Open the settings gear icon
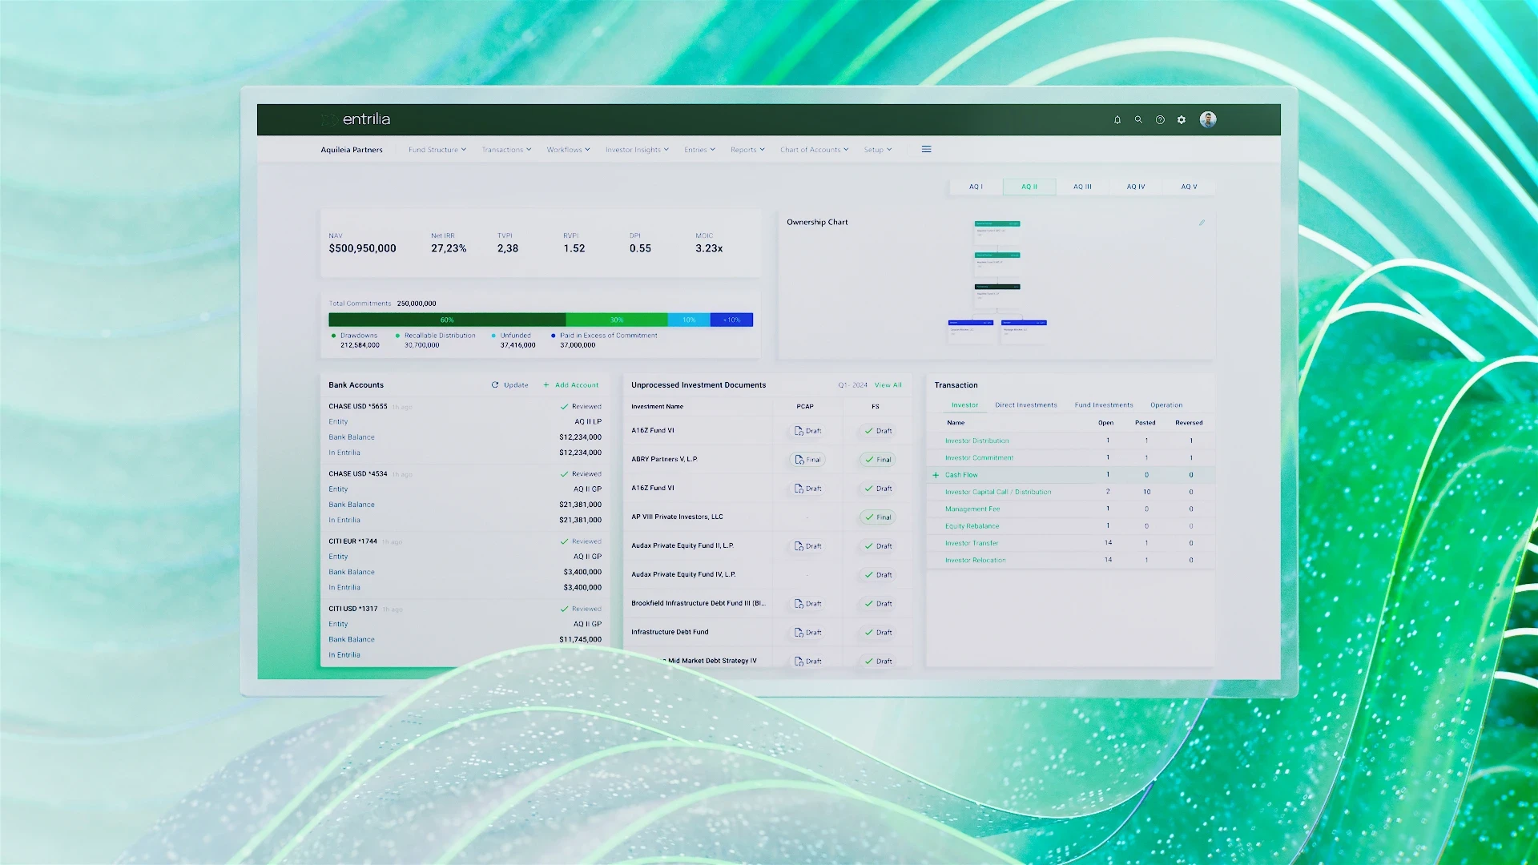 [1182, 120]
